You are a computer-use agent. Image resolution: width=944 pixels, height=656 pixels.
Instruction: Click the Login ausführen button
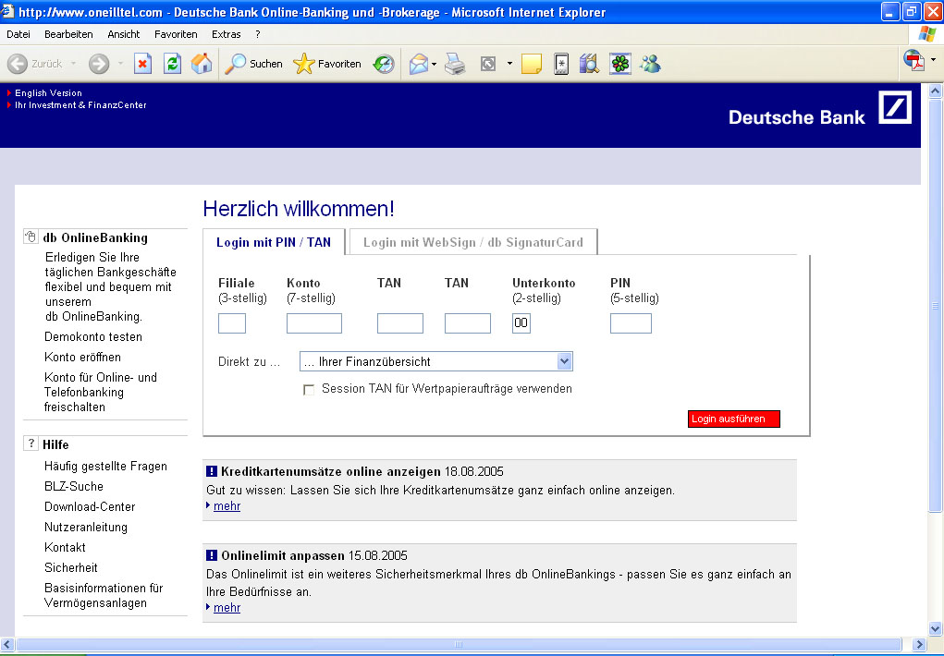[x=734, y=419]
